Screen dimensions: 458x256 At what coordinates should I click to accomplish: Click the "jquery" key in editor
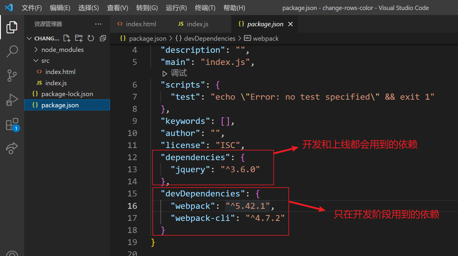pos(190,170)
